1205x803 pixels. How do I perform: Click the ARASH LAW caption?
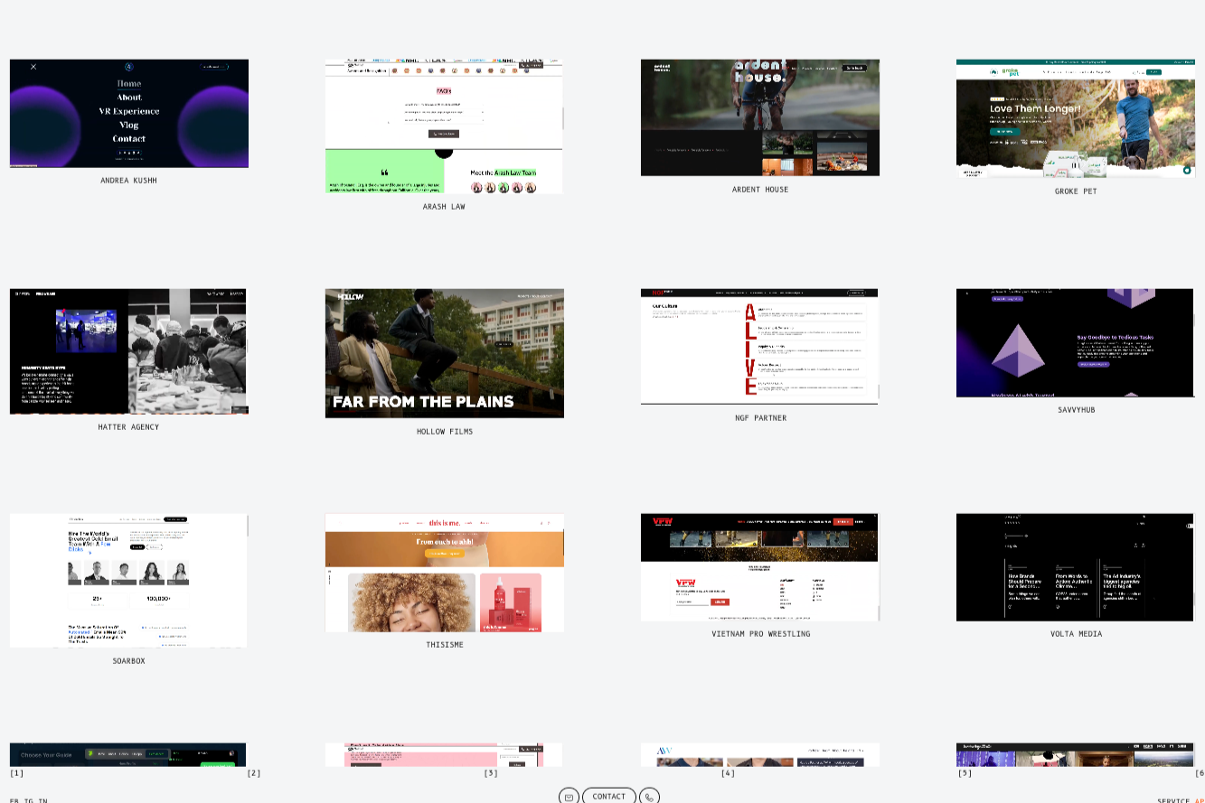tap(444, 207)
